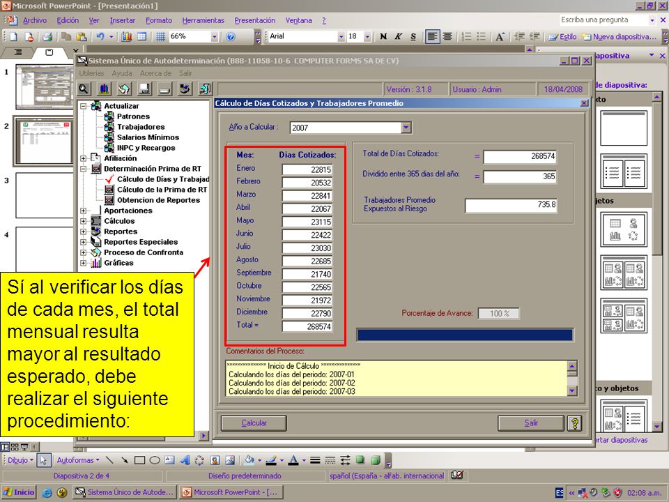This screenshot has height=502, width=669.
Task: Collapse the Actualizar tree node
Action: [x=83, y=106]
